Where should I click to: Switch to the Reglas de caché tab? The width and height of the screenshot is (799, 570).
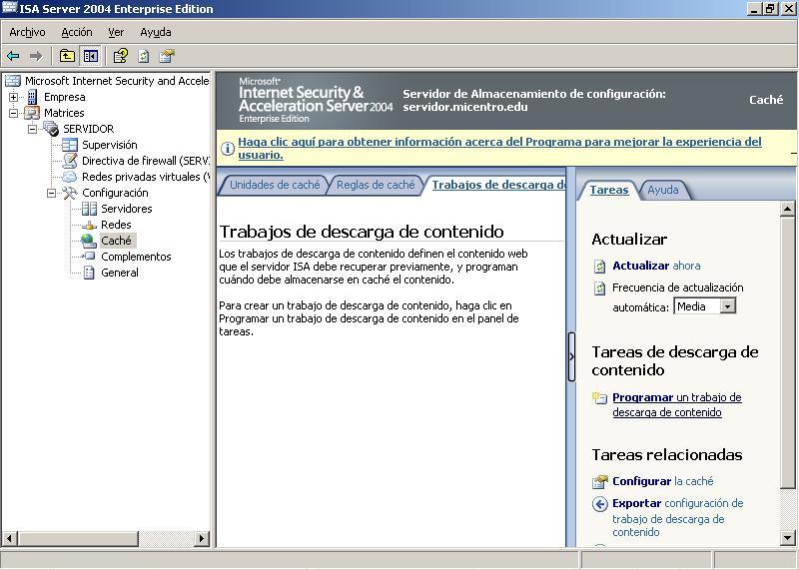coord(376,185)
